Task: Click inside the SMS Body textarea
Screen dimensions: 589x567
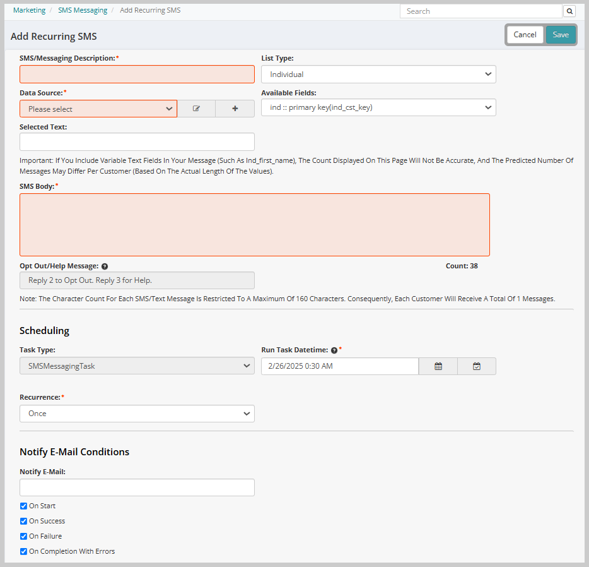Action: coord(255,225)
